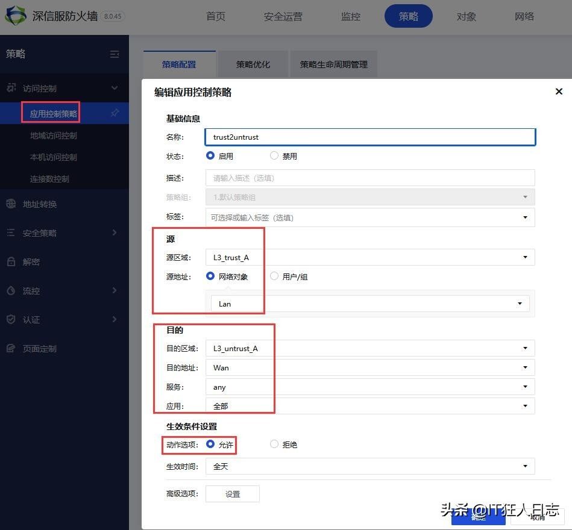Click the 高级选项 设置 button
The height and width of the screenshot is (530, 572).
[233, 494]
